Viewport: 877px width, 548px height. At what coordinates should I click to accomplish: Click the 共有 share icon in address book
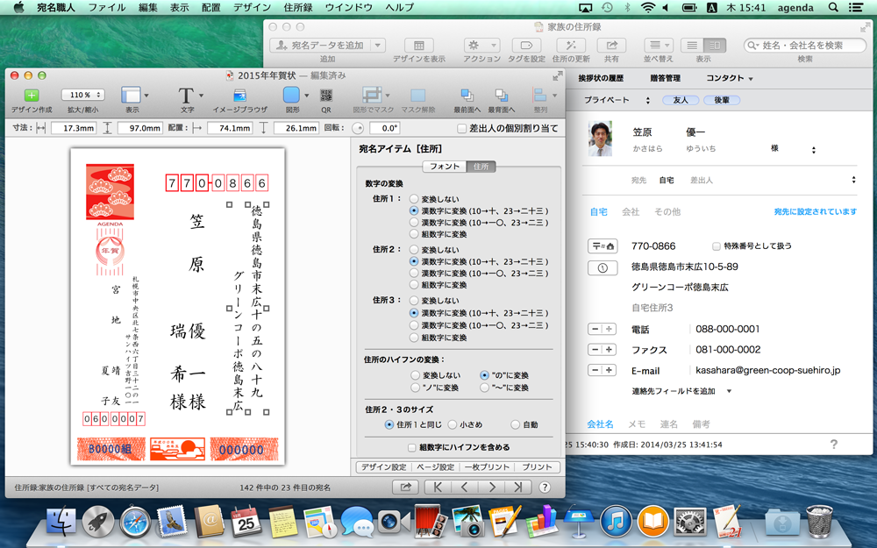(x=611, y=46)
